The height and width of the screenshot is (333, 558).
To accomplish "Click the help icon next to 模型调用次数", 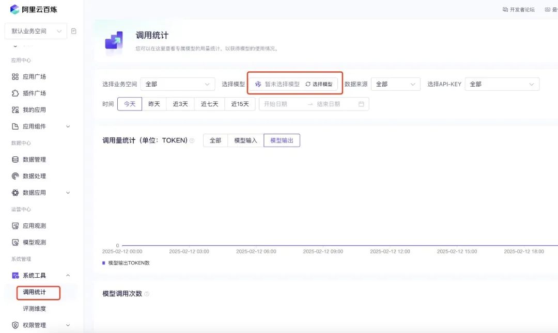I will click(147, 294).
